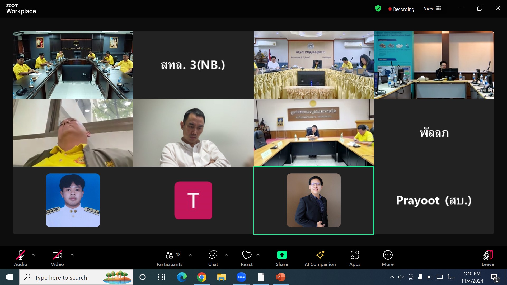Click the green Share screen icon
The width and height of the screenshot is (507, 285).
pyautogui.click(x=282, y=255)
